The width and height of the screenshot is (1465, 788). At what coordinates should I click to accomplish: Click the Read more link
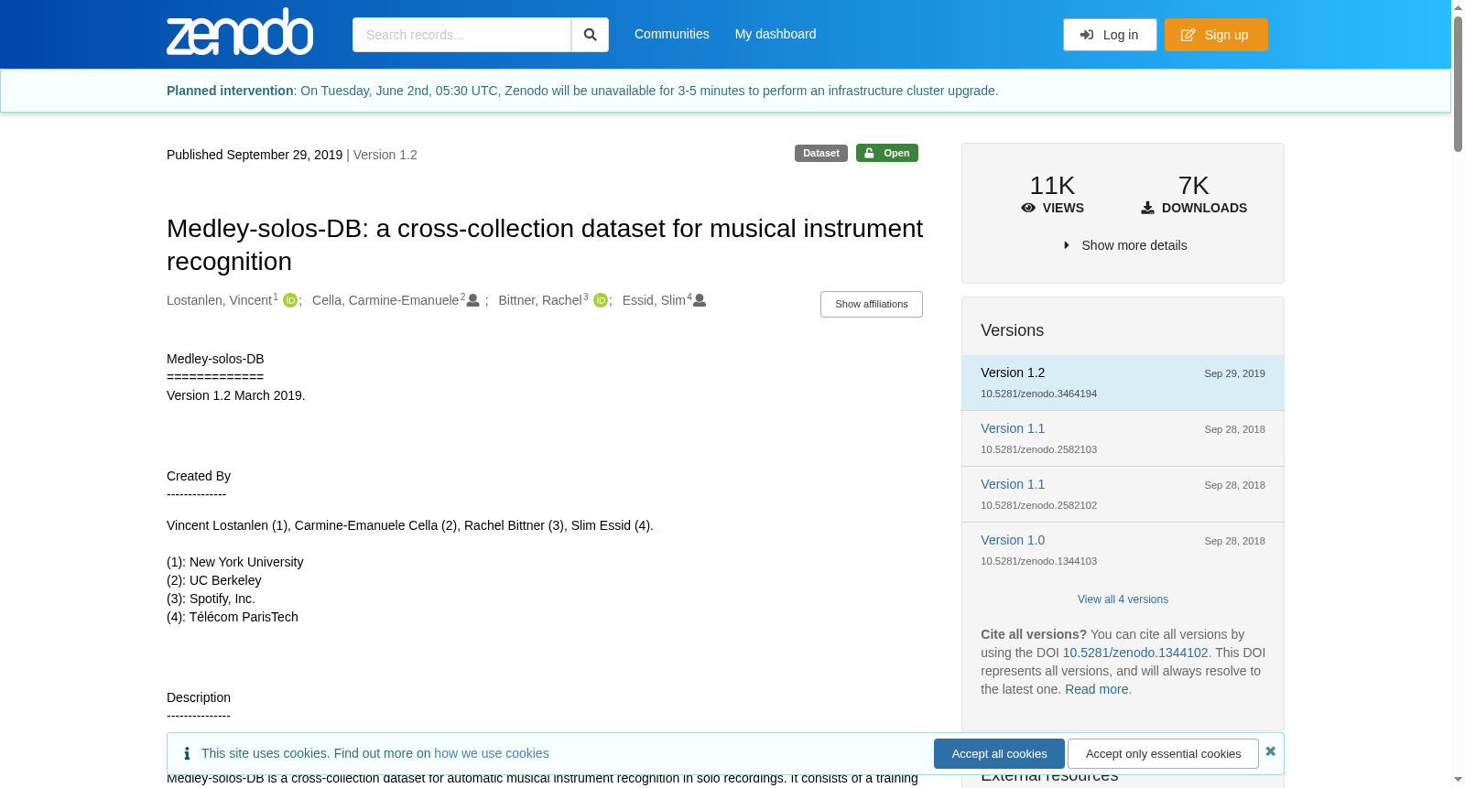click(x=1096, y=689)
